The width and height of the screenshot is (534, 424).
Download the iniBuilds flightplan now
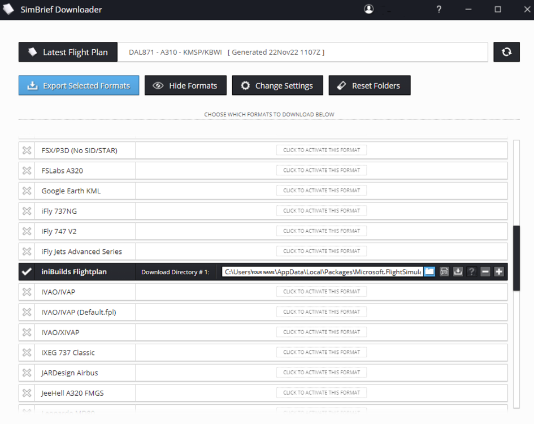click(x=458, y=271)
